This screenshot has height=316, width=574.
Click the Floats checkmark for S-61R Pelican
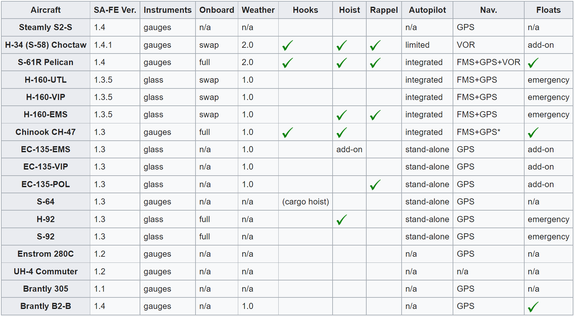click(533, 62)
